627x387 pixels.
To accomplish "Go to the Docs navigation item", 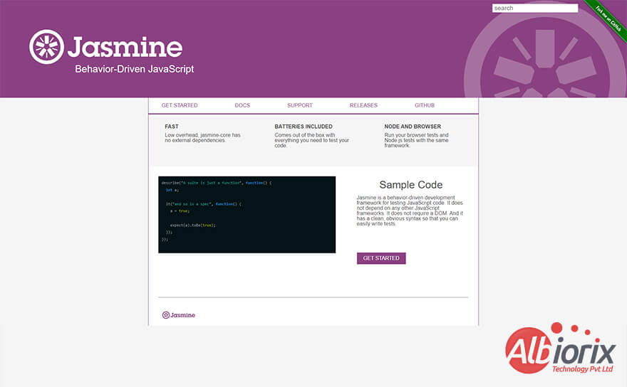I will coord(242,105).
